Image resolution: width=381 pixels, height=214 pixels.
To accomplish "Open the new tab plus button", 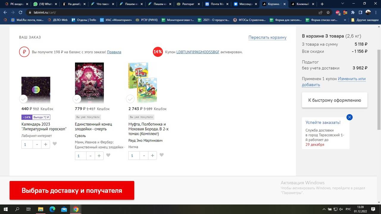I will click(x=322, y=4).
